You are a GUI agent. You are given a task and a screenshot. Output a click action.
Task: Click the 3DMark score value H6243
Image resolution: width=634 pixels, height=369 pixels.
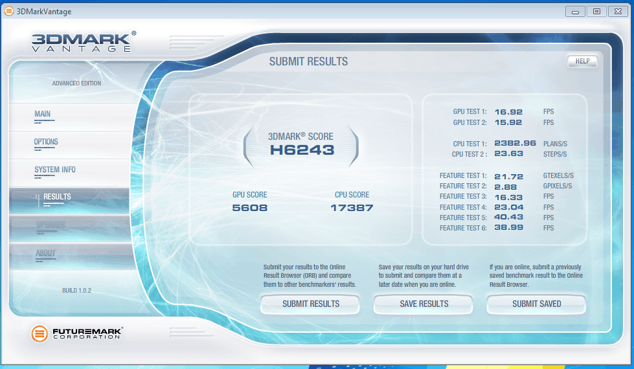coord(302,150)
